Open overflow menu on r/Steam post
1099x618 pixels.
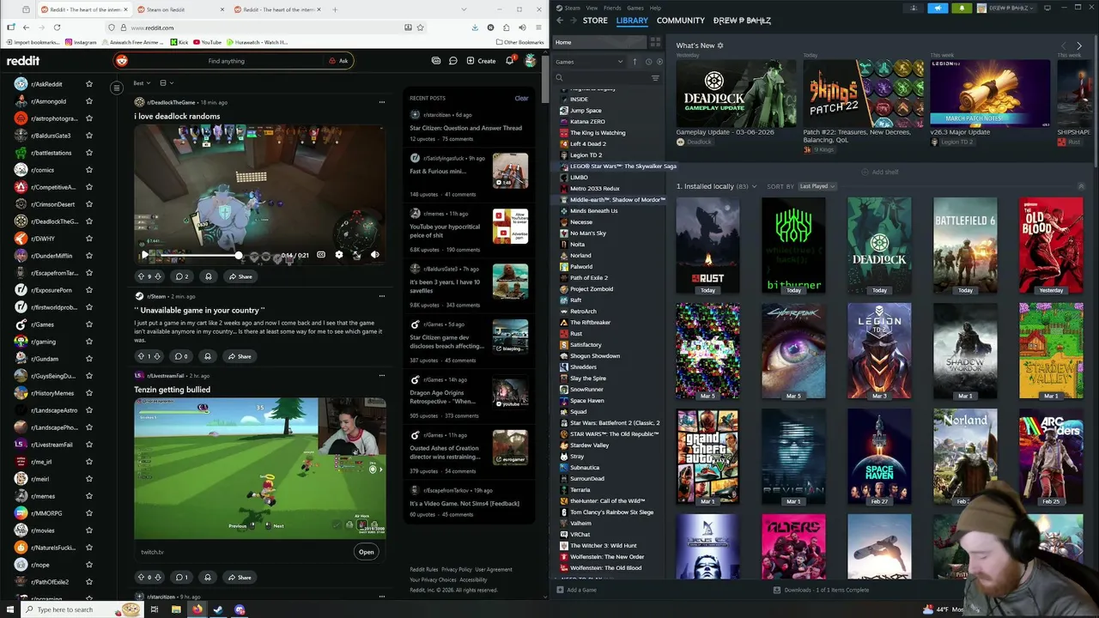click(x=381, y=296)
